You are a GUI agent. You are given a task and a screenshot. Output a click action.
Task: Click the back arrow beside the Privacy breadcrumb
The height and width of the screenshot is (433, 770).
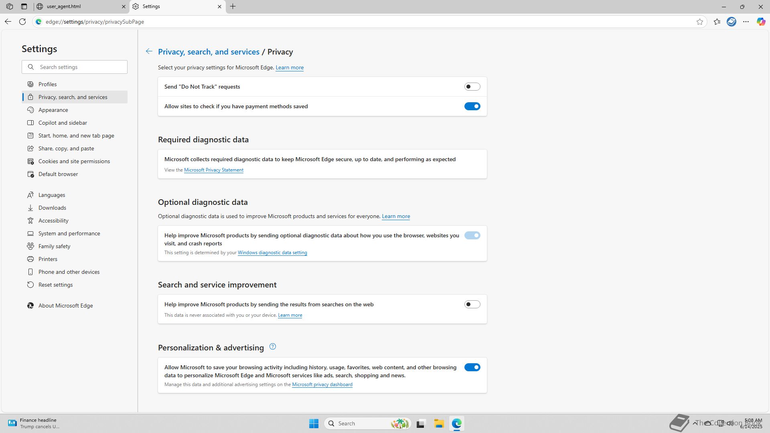pos(149,51)
